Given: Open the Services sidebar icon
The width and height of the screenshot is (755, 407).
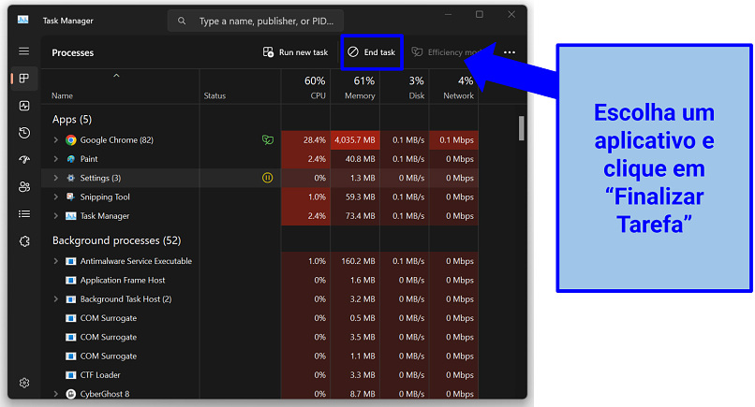Looking at the screenshot, I should (x=24, y=241).
